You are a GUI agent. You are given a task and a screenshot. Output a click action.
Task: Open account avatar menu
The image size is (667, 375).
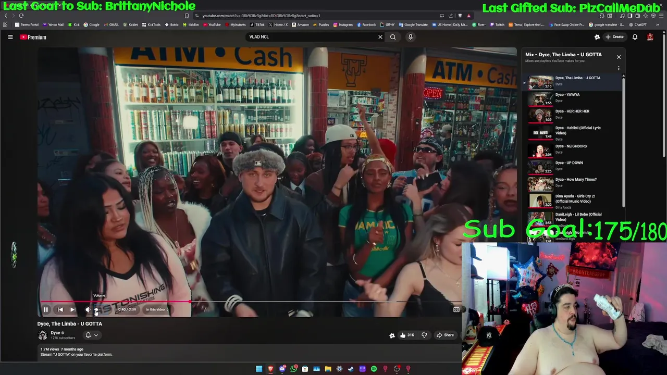(x=650, y=37)
